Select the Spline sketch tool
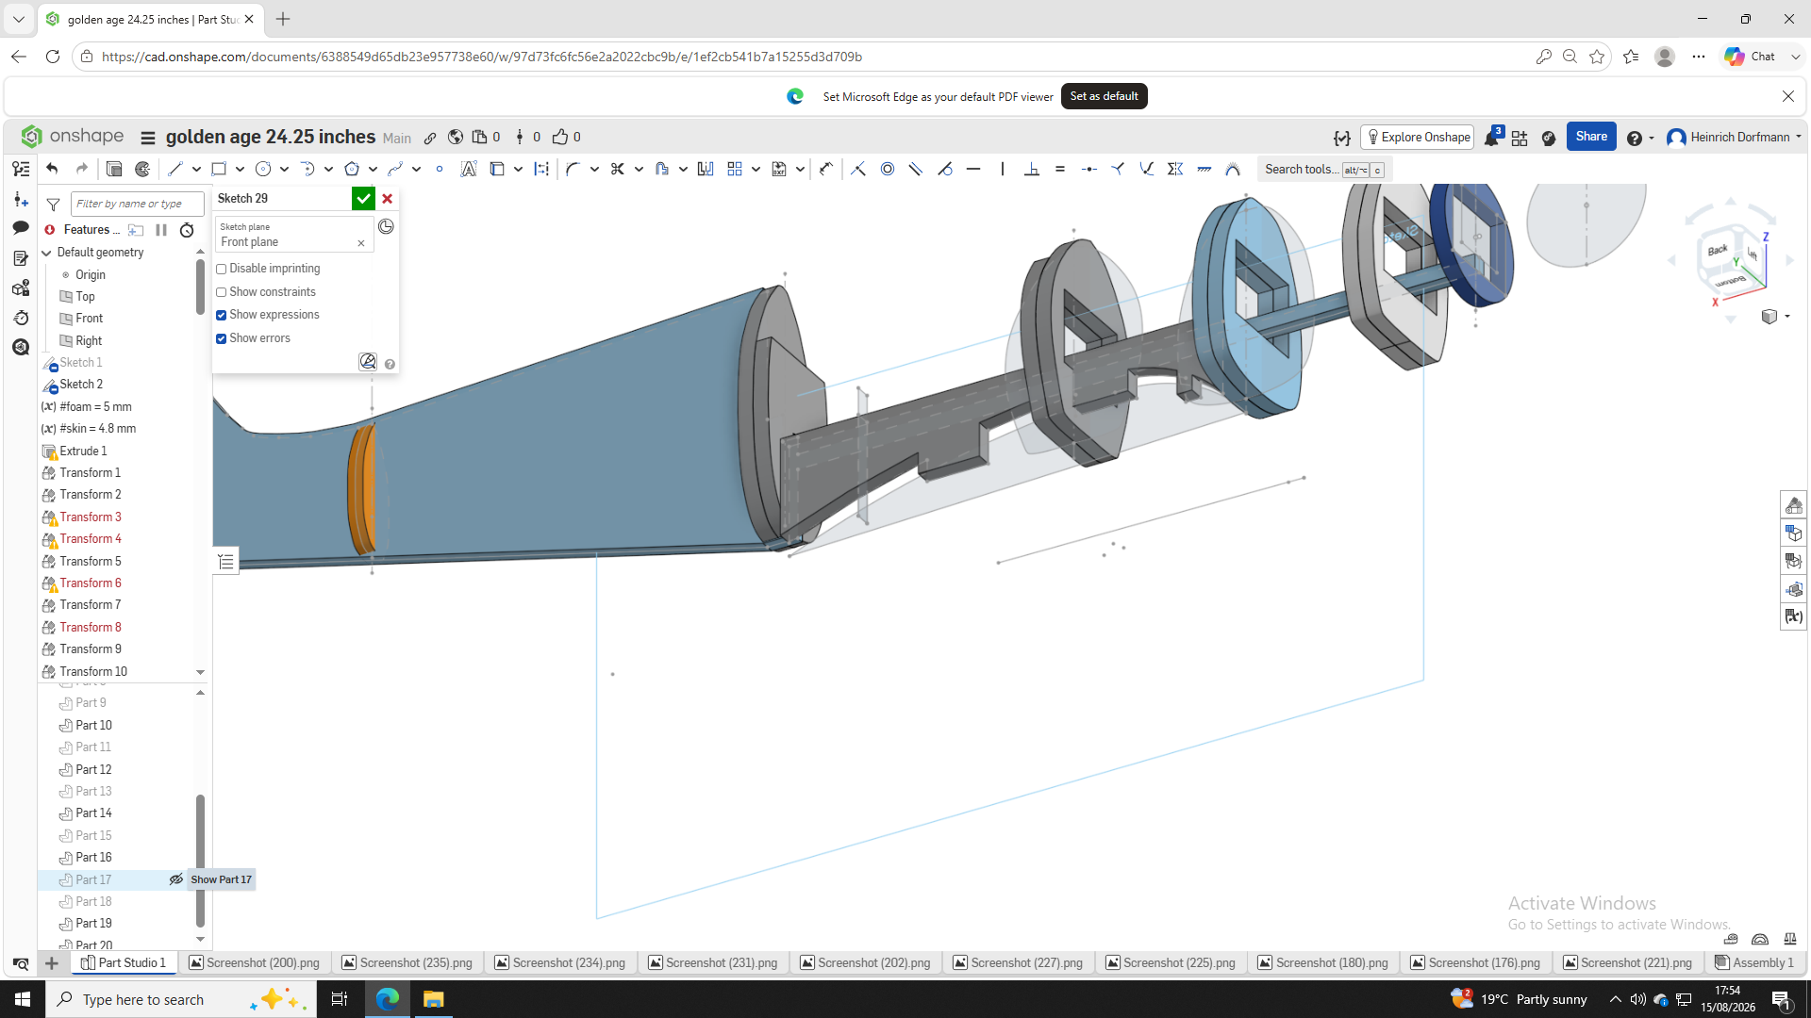Screen dimensions: 1811x1018 pyautogui.click(x=395, y=169)
